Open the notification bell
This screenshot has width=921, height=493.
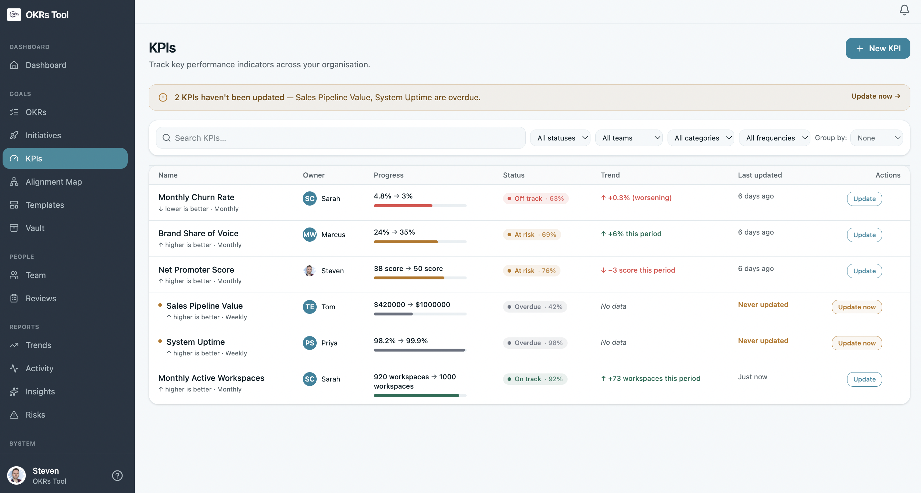point(904,10)
